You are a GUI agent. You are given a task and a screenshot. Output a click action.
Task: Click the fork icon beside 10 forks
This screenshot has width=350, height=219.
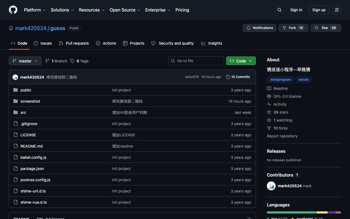269,128
